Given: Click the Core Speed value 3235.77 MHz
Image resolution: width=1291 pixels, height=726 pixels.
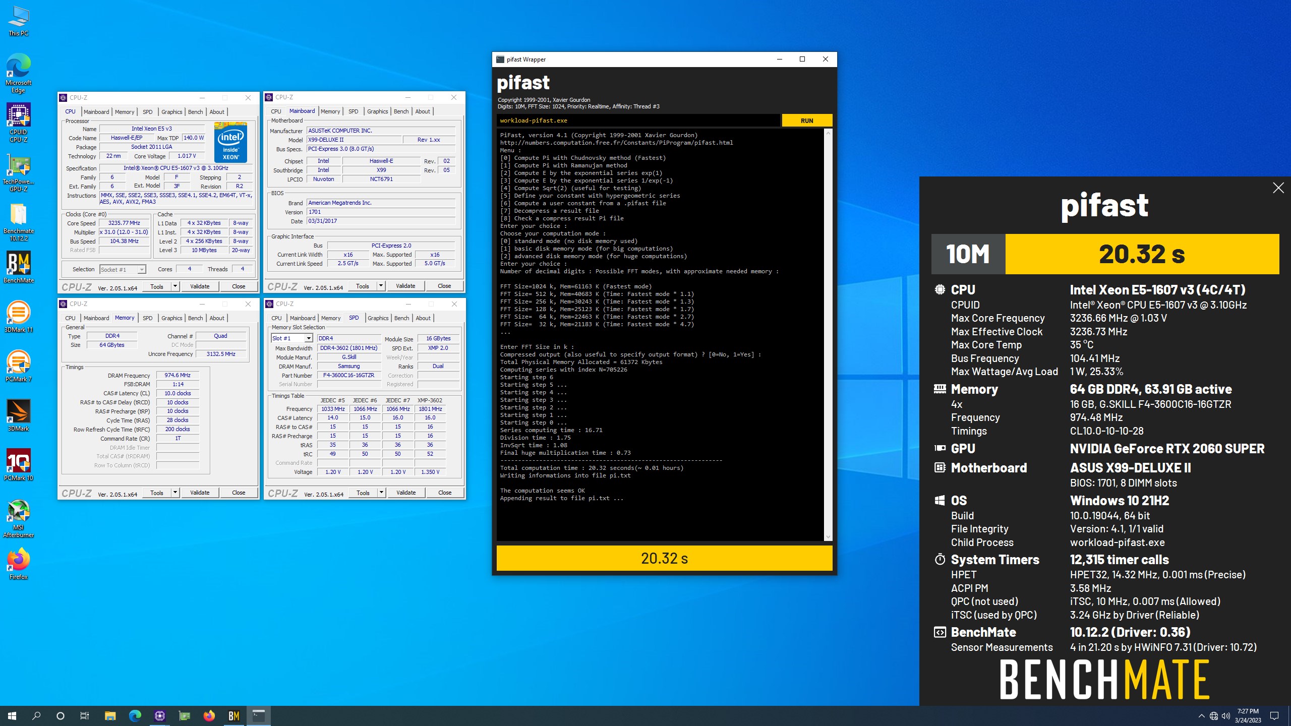Looking at the screenshot, I should (x=124, y=223).
